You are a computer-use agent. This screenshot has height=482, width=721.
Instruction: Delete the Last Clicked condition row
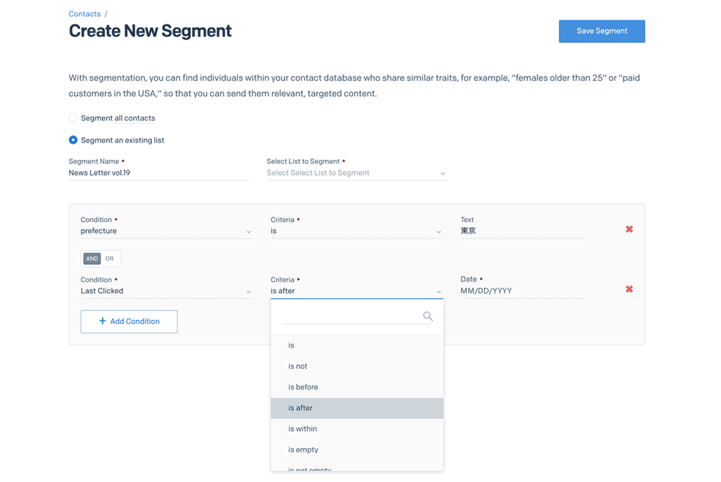point(629,289)
